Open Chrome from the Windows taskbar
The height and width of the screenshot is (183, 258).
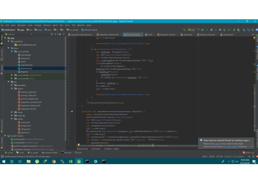[54, 162]
